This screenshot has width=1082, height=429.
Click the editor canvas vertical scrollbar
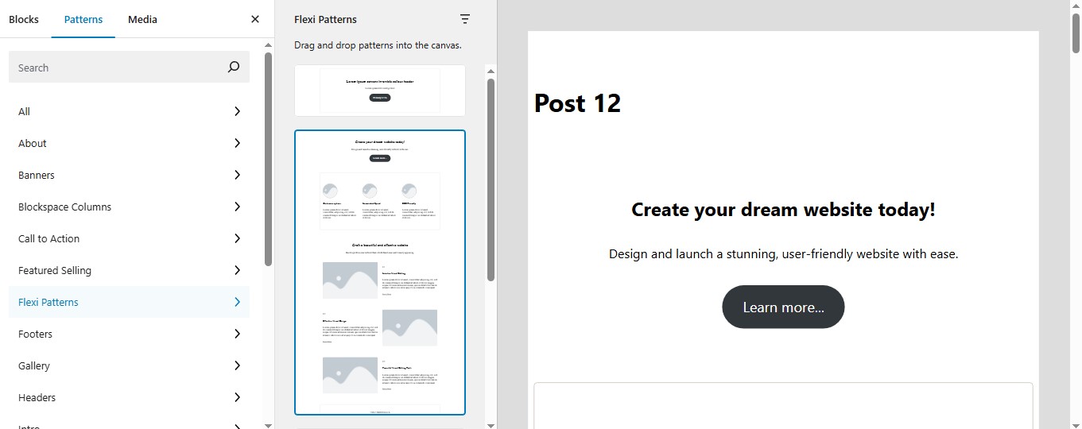tap(1076, 32)
